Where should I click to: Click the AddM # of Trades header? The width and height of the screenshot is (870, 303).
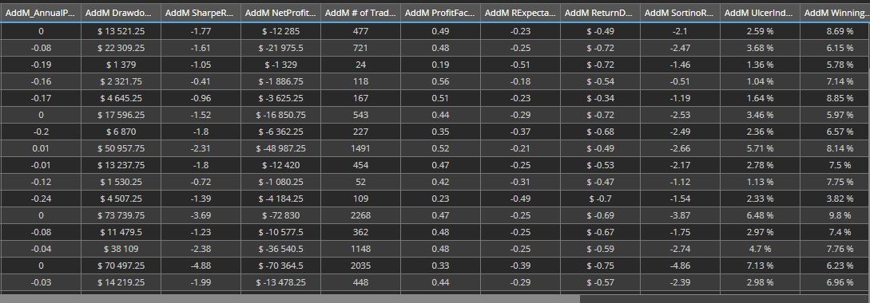(x=360, y=12)
